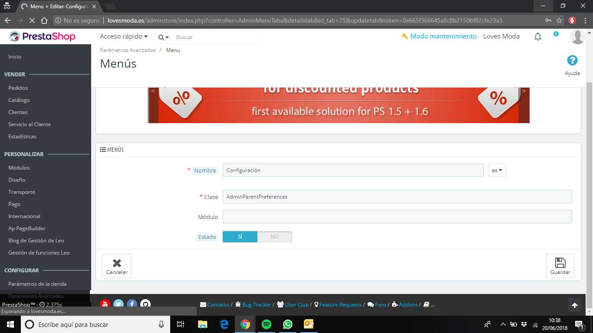
Task: Open sidebar Pago menu
Action: pos(14,204)
